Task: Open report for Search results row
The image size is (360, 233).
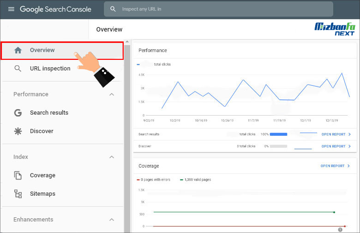Action: pyautogui.click(x=336, y=134)
